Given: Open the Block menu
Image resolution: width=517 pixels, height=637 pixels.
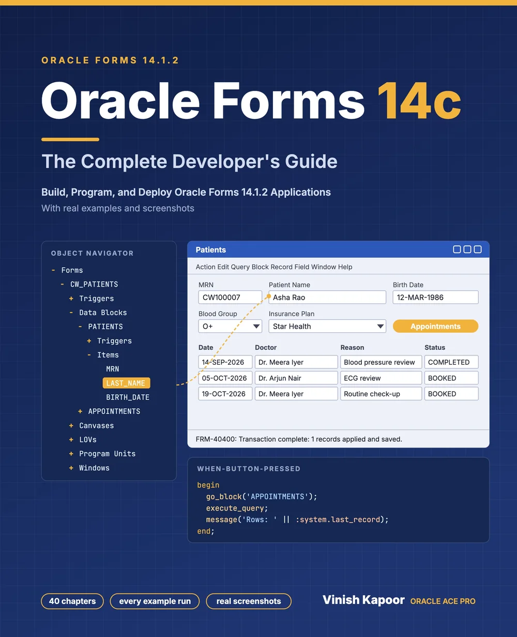Looking at the screenshot, I should (x=261, y=267).
